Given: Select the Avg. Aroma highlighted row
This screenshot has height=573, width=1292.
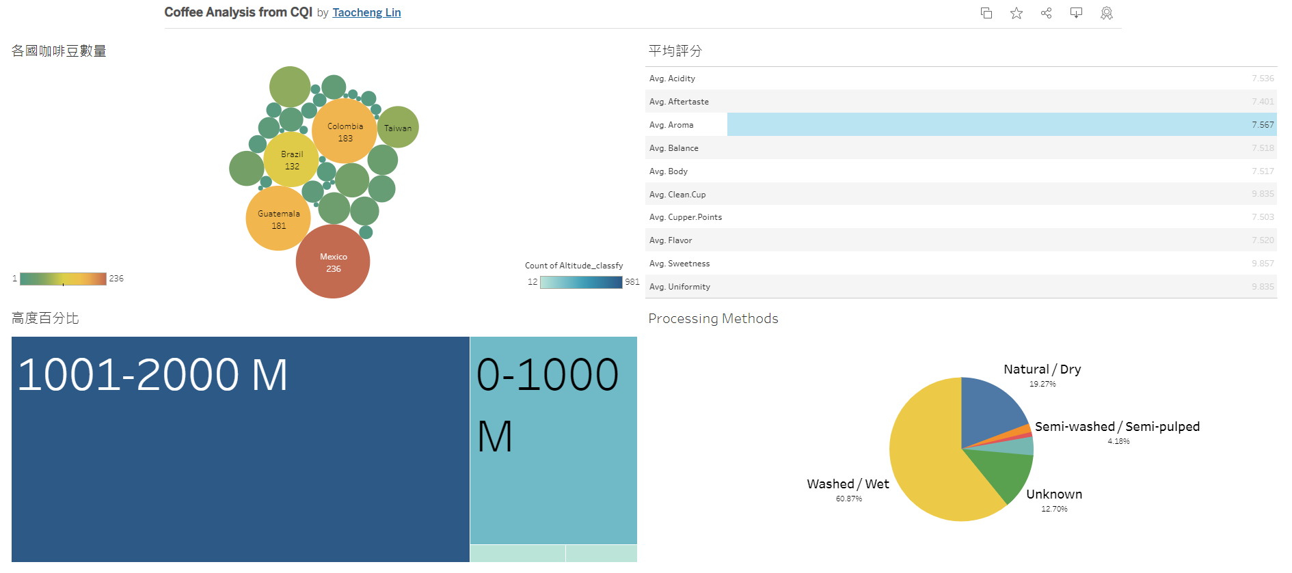Looking at the screenshot, I should pos(960,124).
